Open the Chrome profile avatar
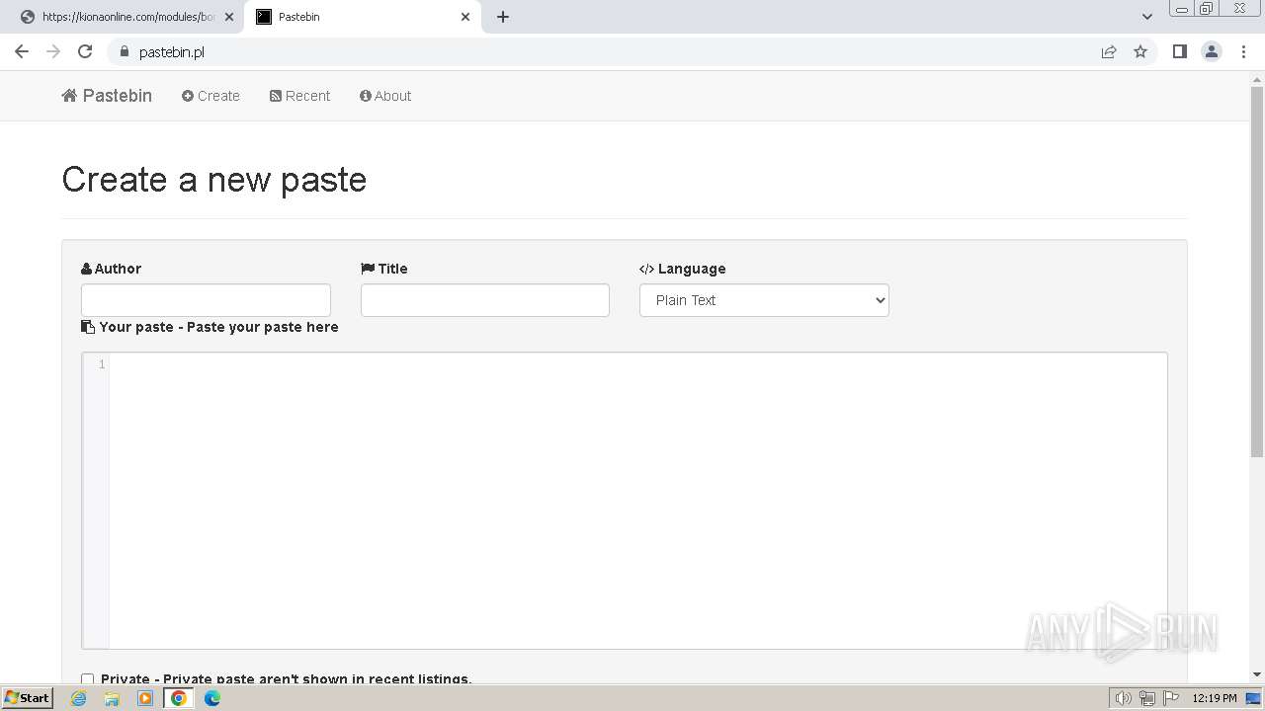 point(1212,51)
